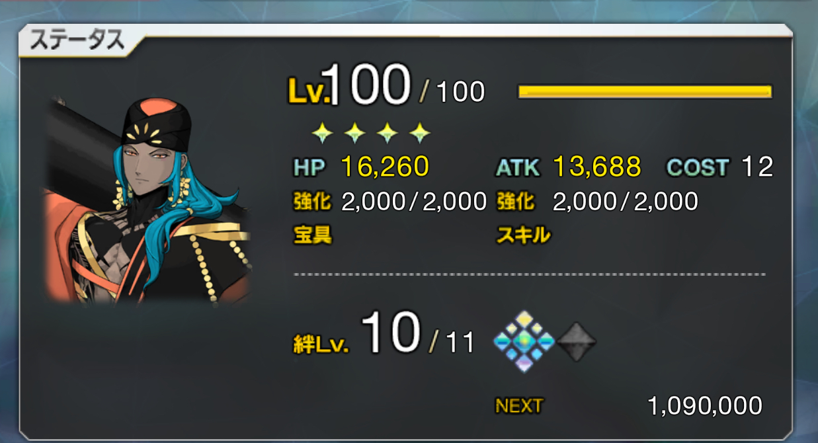The image size is (818, 443).
Task: Click the HP value 16,260
Action: coord(386,167)
